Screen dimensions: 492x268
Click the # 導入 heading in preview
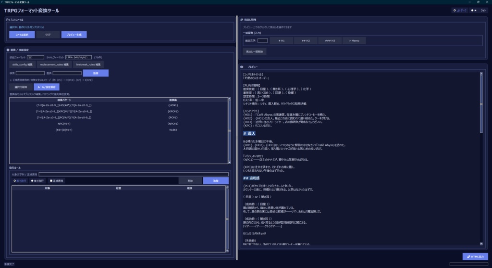249,134
